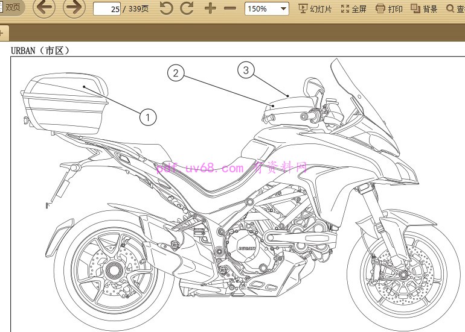Image resolution: width=465 pixels, height=332 pixels.
Task: Zoom out with the minus icon
Action: click(230, 8)
